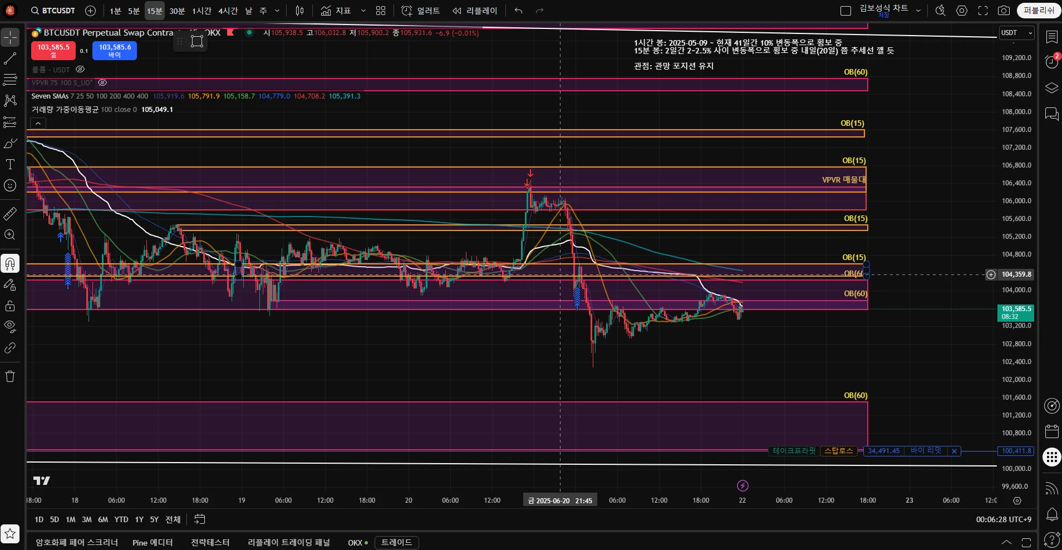Toggle stay in drawing mode
The height and width of the screenshot is (550, 1062).
pos(10,284)
